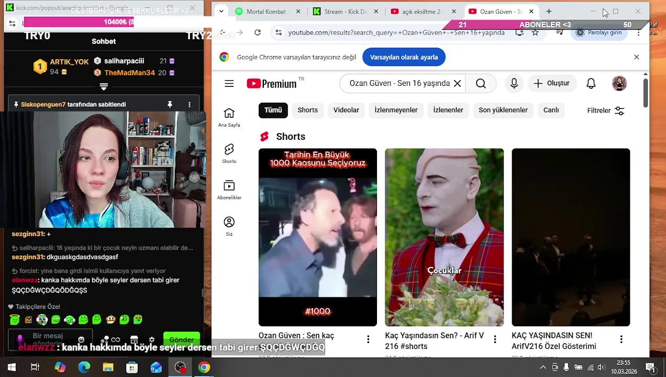Open more options for ArifV216 Özel Gösterimi

click(x=621, y=339)
